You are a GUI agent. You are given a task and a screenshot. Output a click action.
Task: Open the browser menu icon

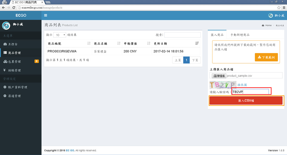tap(284, 7)
